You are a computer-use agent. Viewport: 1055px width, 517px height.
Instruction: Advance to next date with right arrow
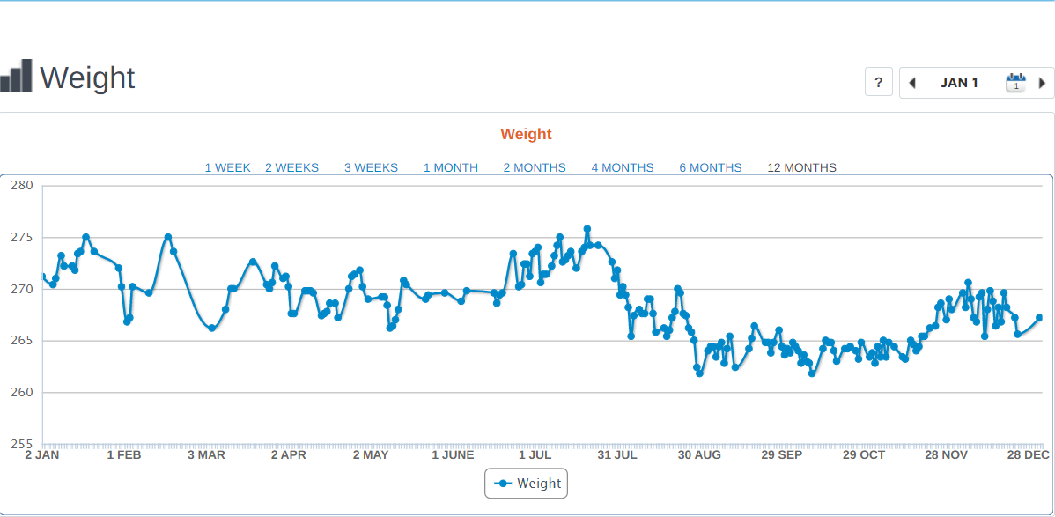coord(1043,83)
